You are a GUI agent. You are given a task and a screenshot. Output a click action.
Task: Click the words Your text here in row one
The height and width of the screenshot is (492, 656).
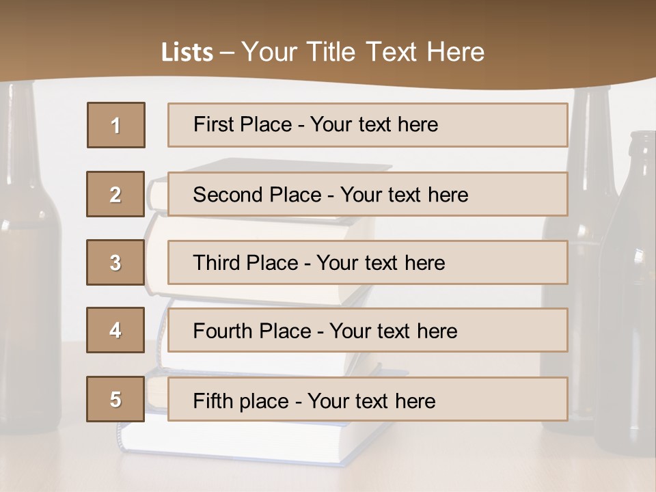374,124
